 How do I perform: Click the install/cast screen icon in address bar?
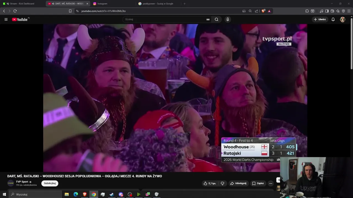(244, 11)
